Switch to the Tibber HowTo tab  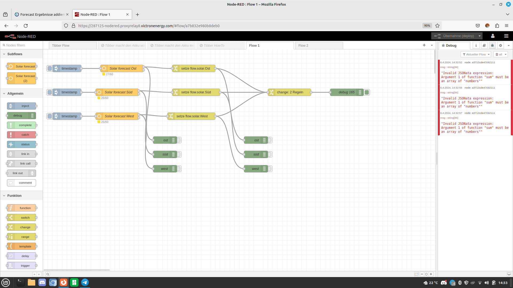(220, 46)
